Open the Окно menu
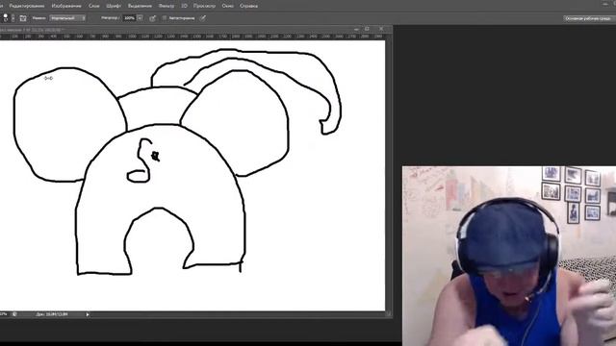Screen dimensions: 616x346 [227, 6]
